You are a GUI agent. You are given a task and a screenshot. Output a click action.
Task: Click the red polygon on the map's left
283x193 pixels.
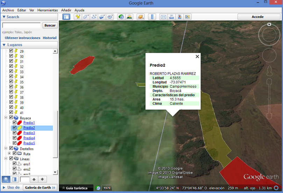tap(82, 65)
